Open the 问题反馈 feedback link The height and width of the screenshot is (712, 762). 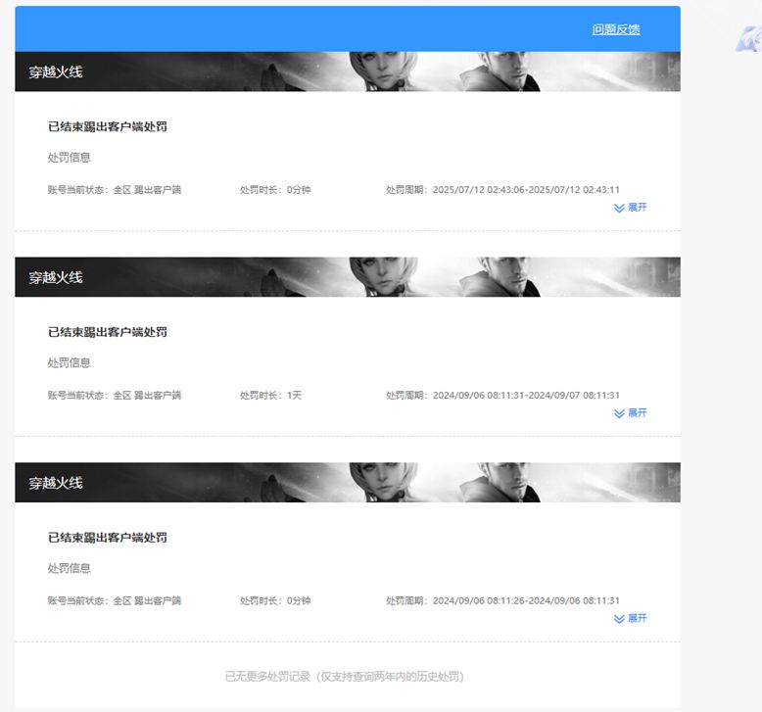click(616, 29)
